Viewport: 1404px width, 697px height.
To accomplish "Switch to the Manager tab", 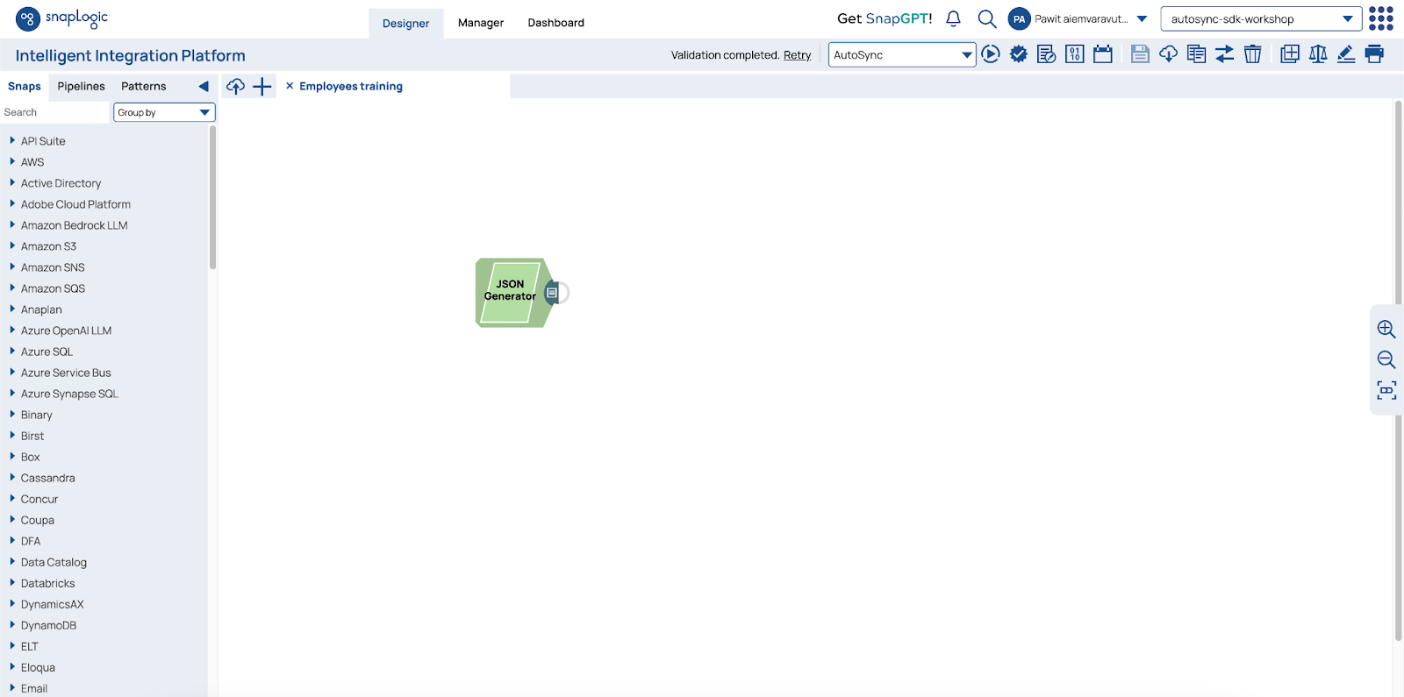I will click(x=481, y=23).
